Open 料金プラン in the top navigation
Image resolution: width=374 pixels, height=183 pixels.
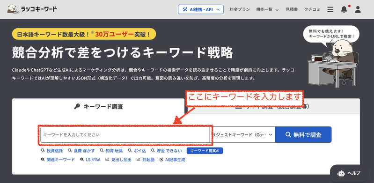tap(240, 9)
